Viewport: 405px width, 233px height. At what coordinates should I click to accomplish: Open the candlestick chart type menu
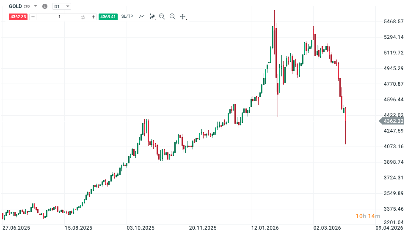152,16
